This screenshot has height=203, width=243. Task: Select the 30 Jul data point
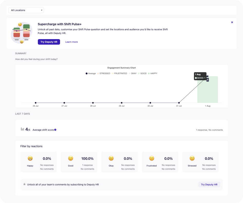(150, 103)
